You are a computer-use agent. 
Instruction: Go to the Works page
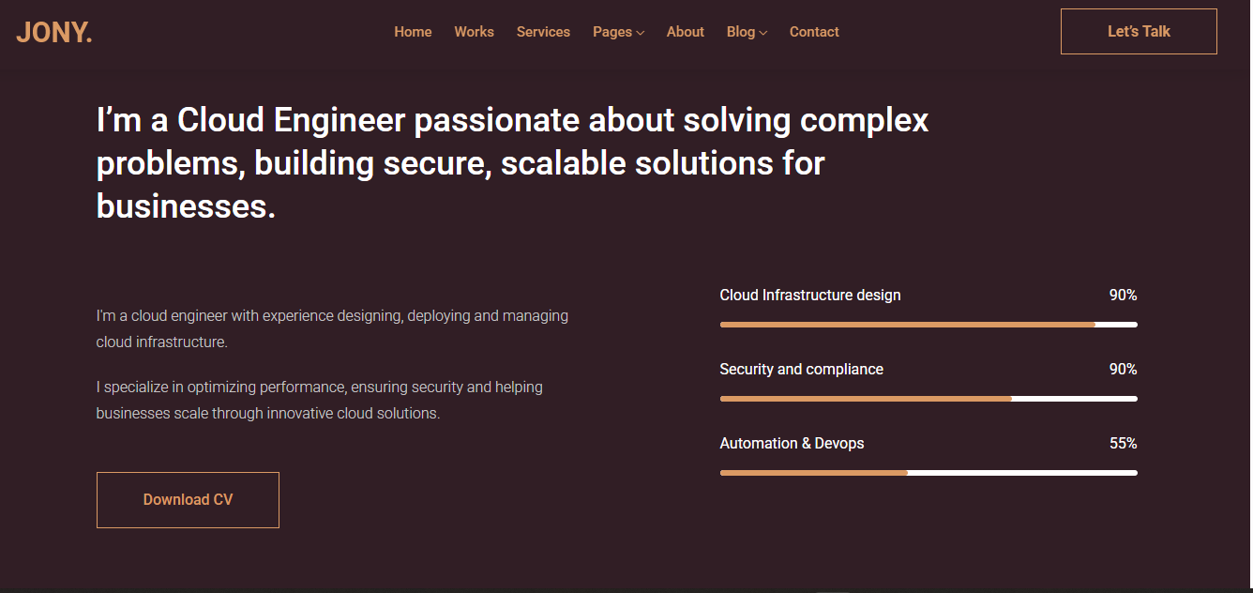tap(474, 32)
